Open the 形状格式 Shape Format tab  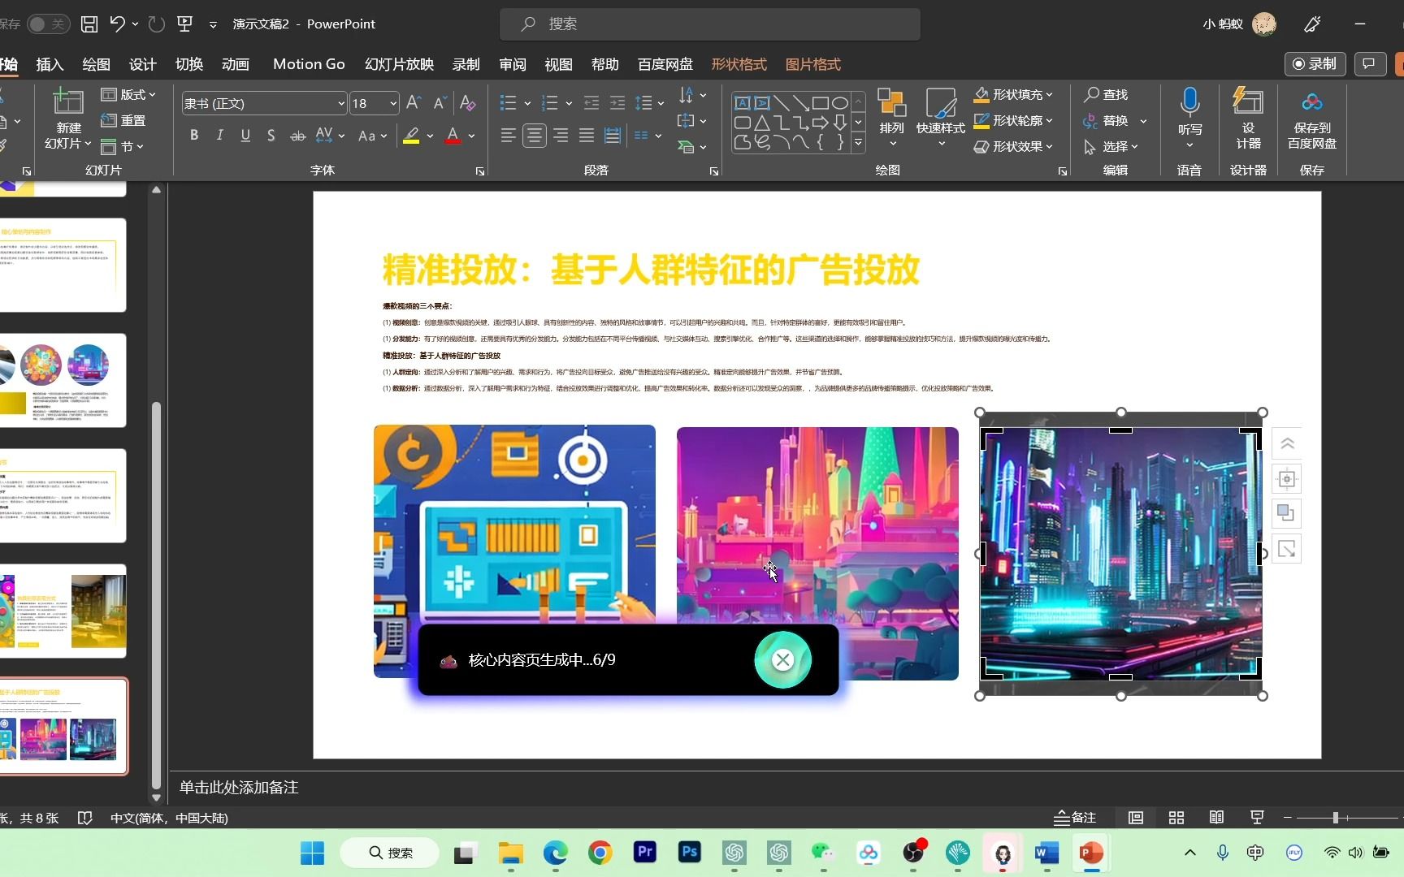739,64
